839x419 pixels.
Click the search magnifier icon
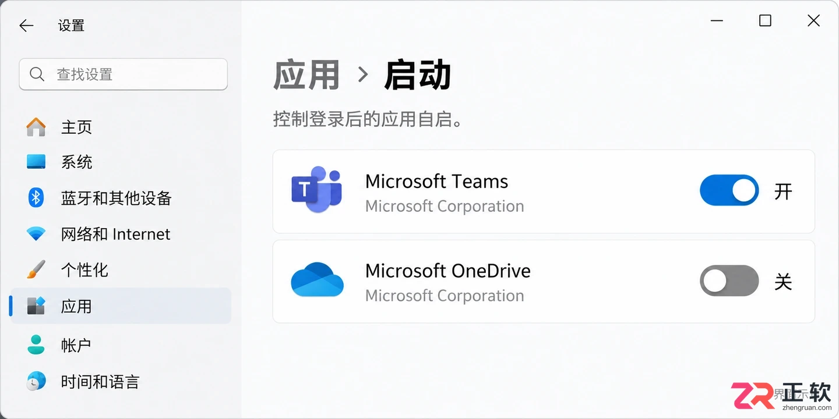(x=37, y=74)
